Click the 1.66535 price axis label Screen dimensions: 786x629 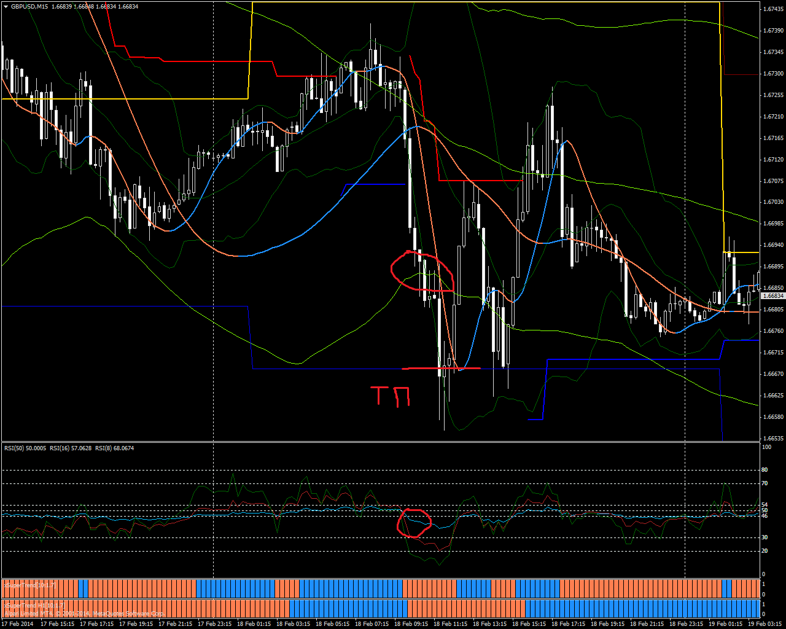click(x=772, y=439)
